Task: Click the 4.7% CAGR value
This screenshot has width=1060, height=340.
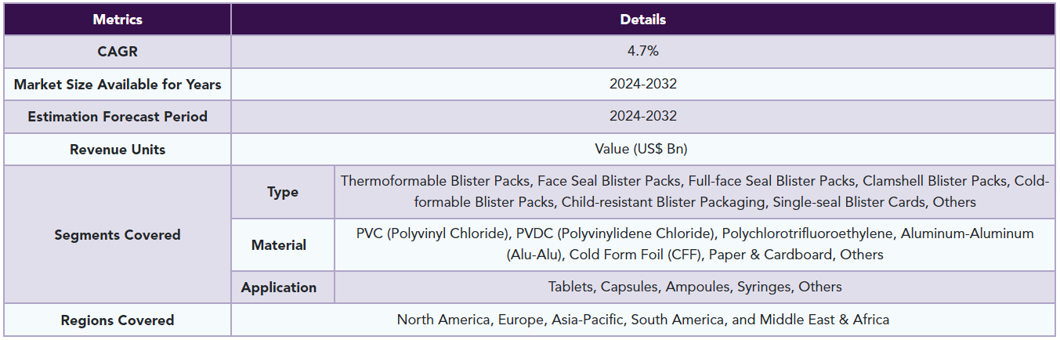Action: point(643,52)
